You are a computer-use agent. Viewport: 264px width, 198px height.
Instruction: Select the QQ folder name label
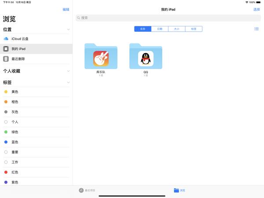tap(146, 72)
